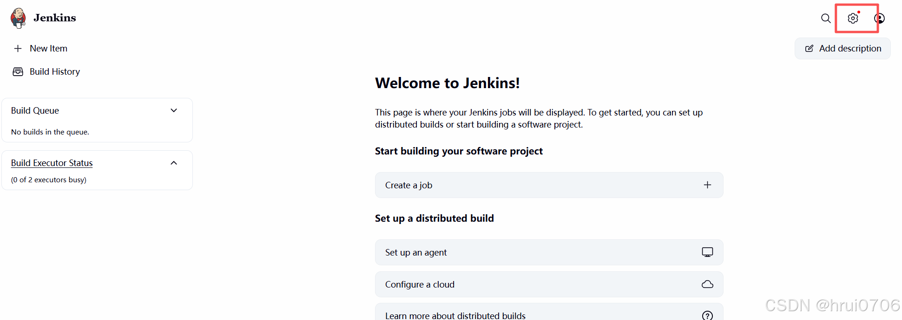Click Set up an agent

pyautogui.click(x=549, y=252)
